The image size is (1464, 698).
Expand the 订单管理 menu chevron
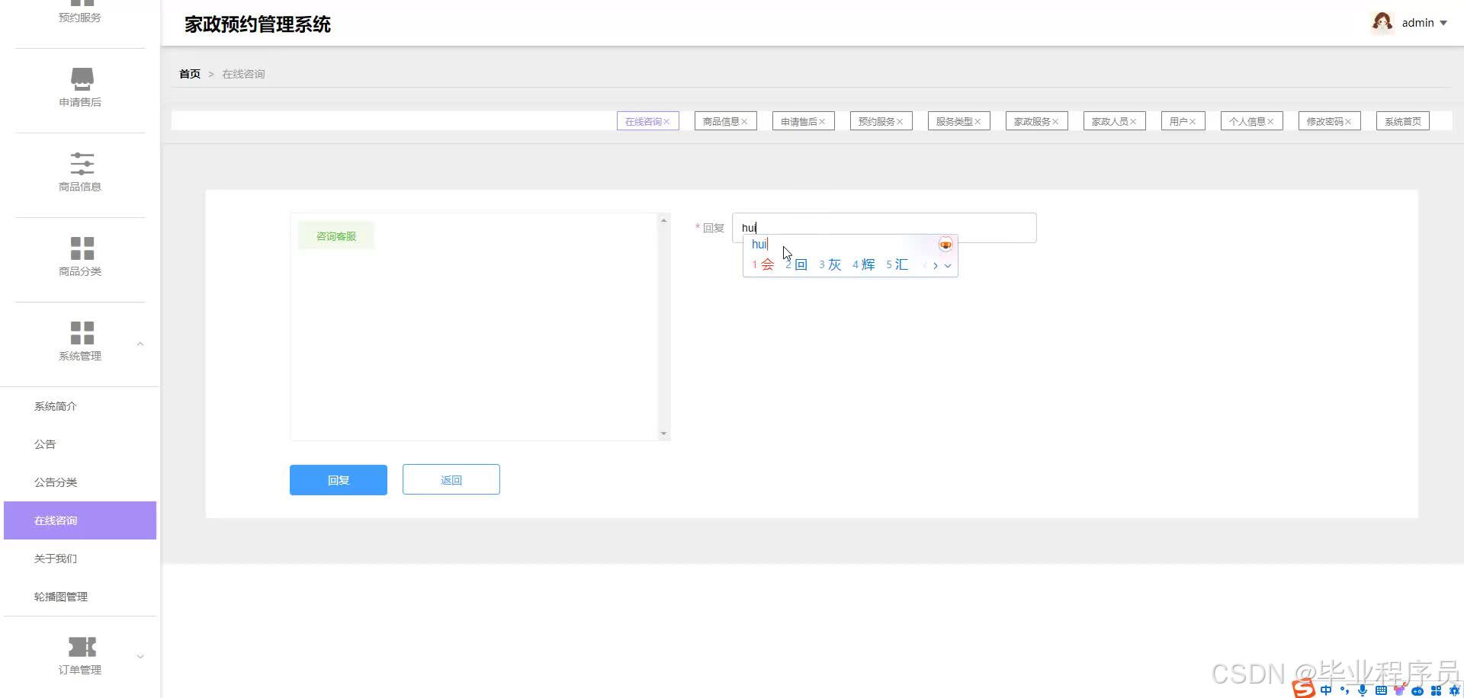pos(140,657)
